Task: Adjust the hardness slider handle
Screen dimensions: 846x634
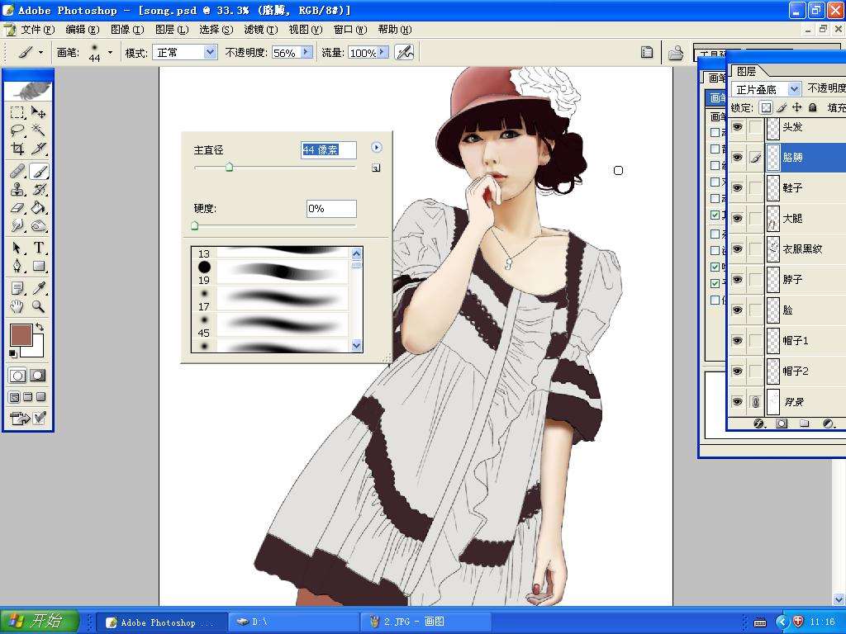Action: [x=195, y=225]
